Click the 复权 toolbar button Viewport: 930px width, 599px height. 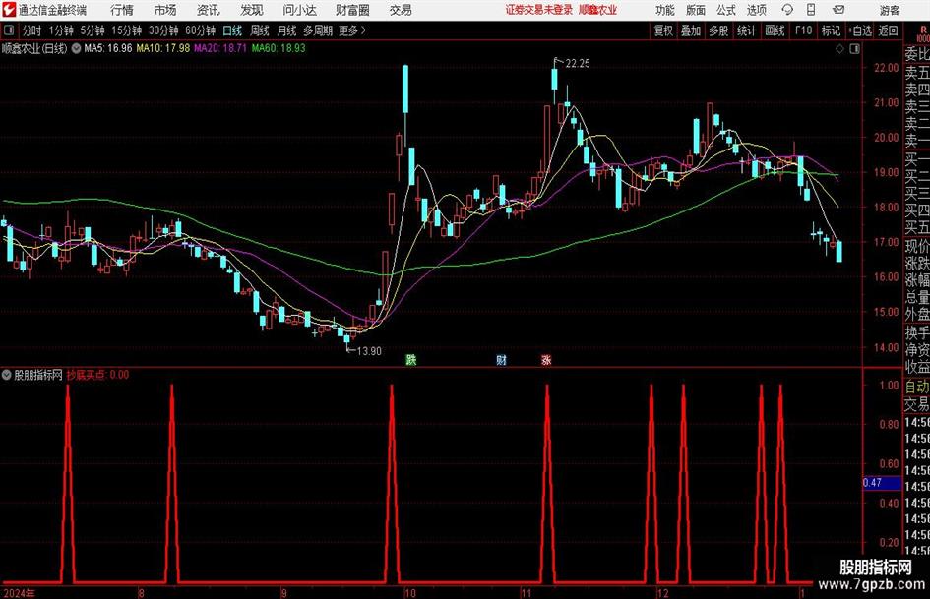coord(663,30)
